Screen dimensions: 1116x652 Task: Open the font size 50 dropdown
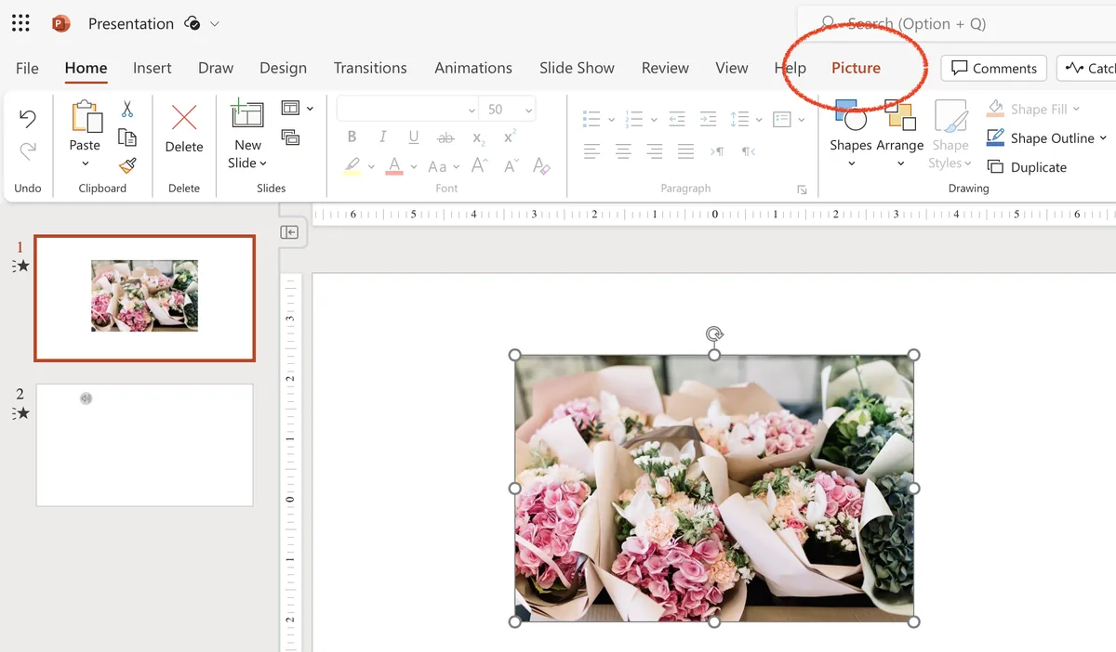click(x=529, y=110)
